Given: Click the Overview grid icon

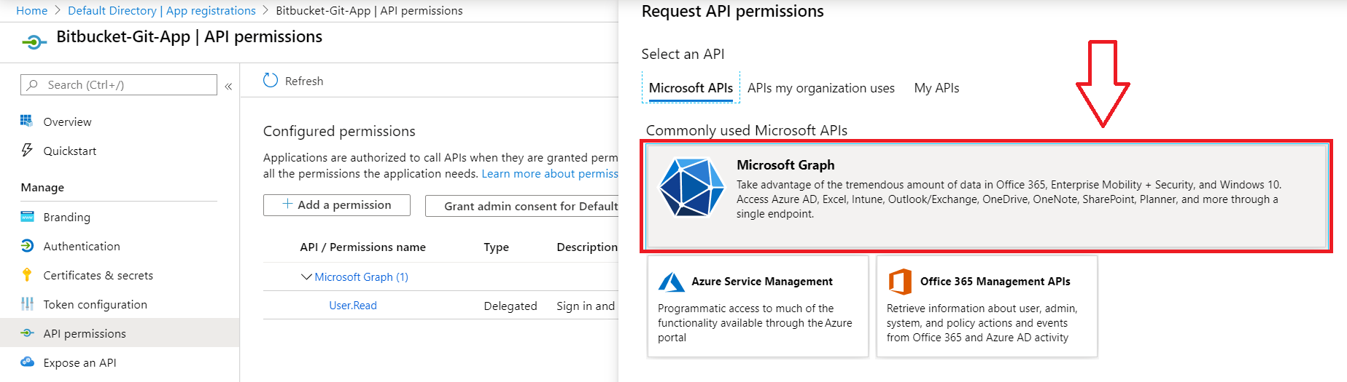Looking at the screenshot, I should point(27,121).
